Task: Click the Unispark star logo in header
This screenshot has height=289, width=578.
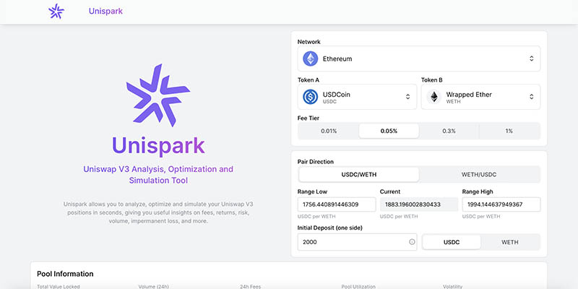Action: point(56,12)
